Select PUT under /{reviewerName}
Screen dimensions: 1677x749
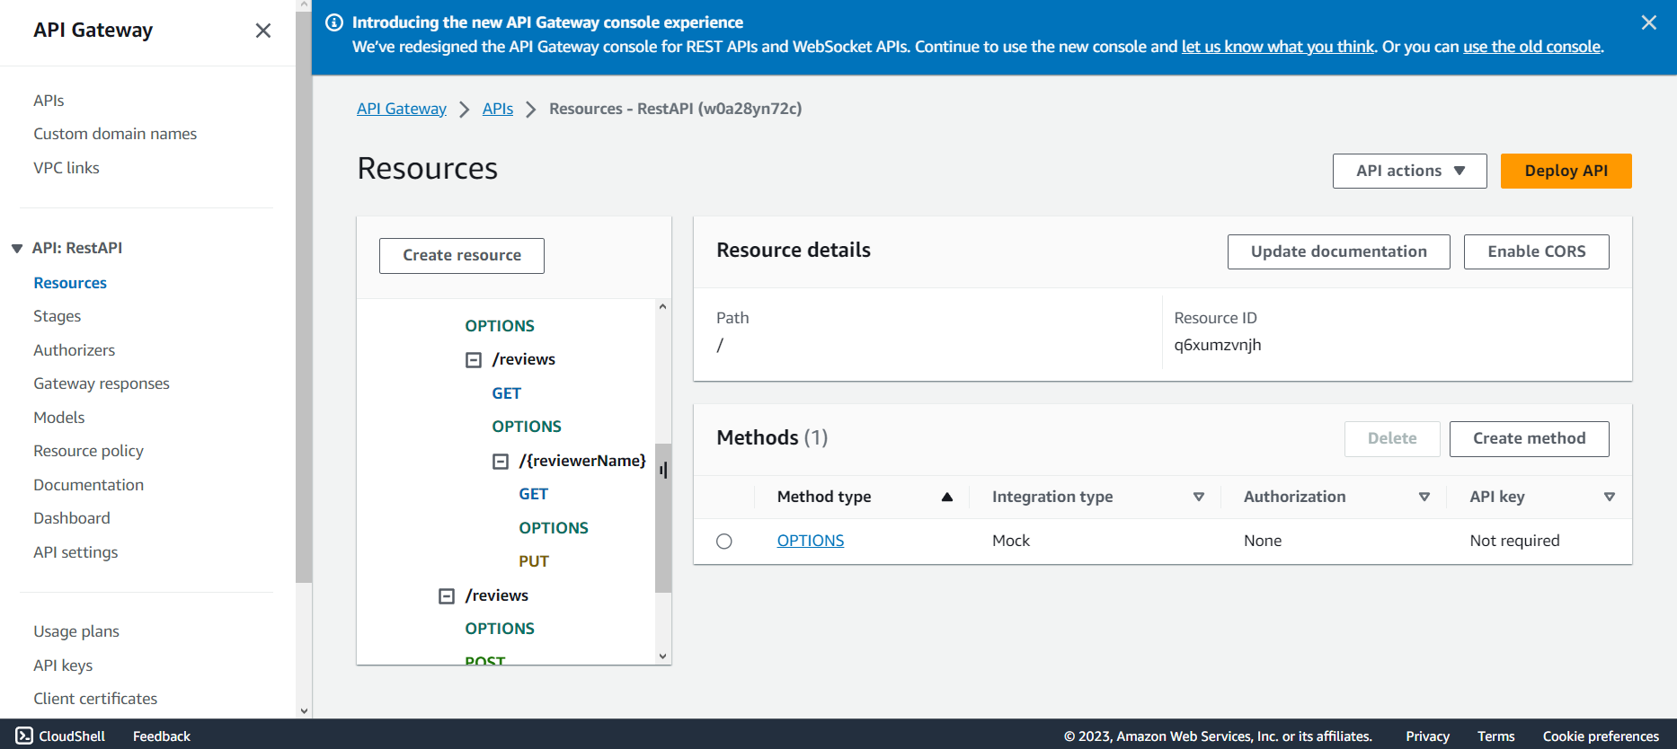(x=534, y=561)
